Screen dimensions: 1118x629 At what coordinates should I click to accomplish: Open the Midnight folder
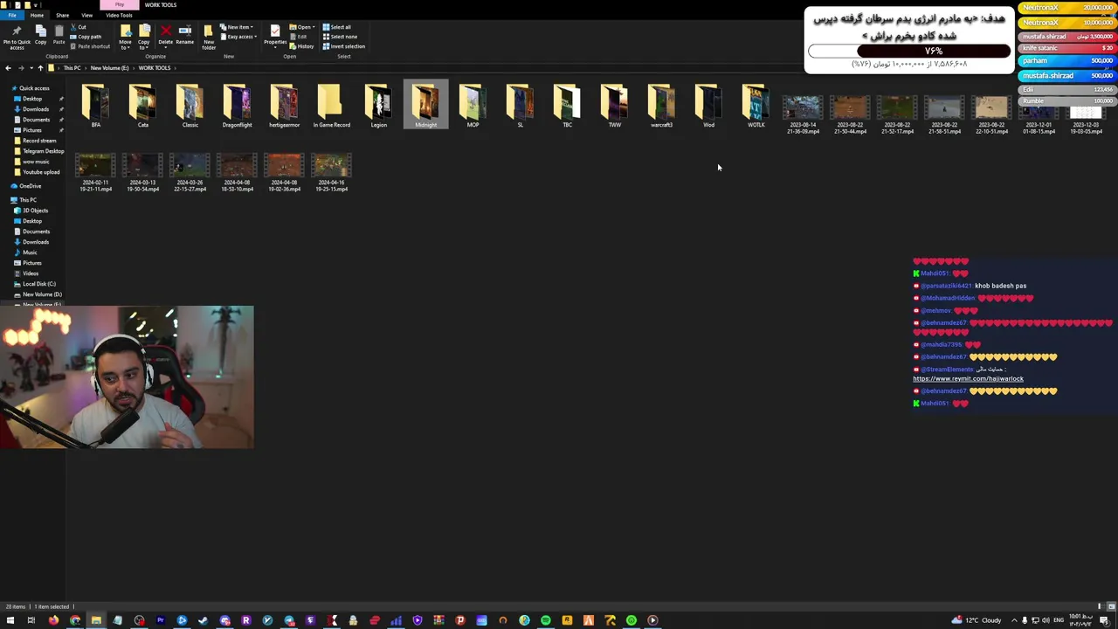coord(425,105)
